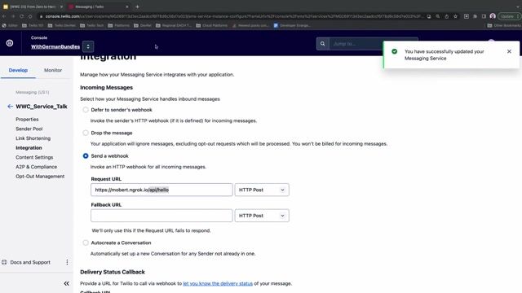This screenshot has height=293, width=522.
Task: Click the browser Update button
Action: click(509, 16)
